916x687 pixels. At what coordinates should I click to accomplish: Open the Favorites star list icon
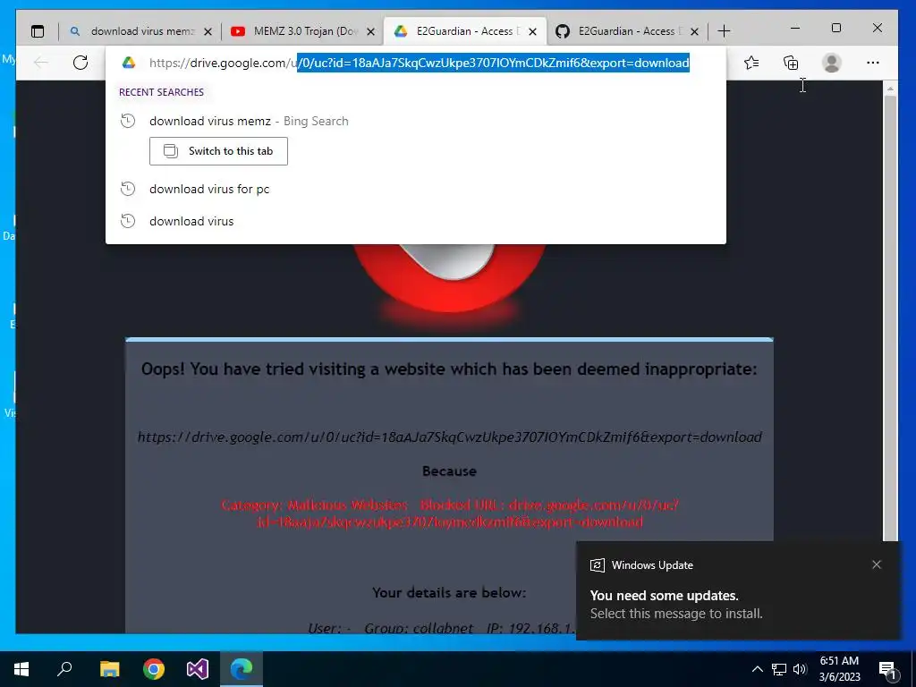coord(751,63)
